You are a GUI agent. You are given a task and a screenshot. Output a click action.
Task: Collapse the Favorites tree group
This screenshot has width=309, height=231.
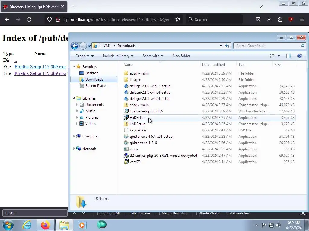(74, 66)
